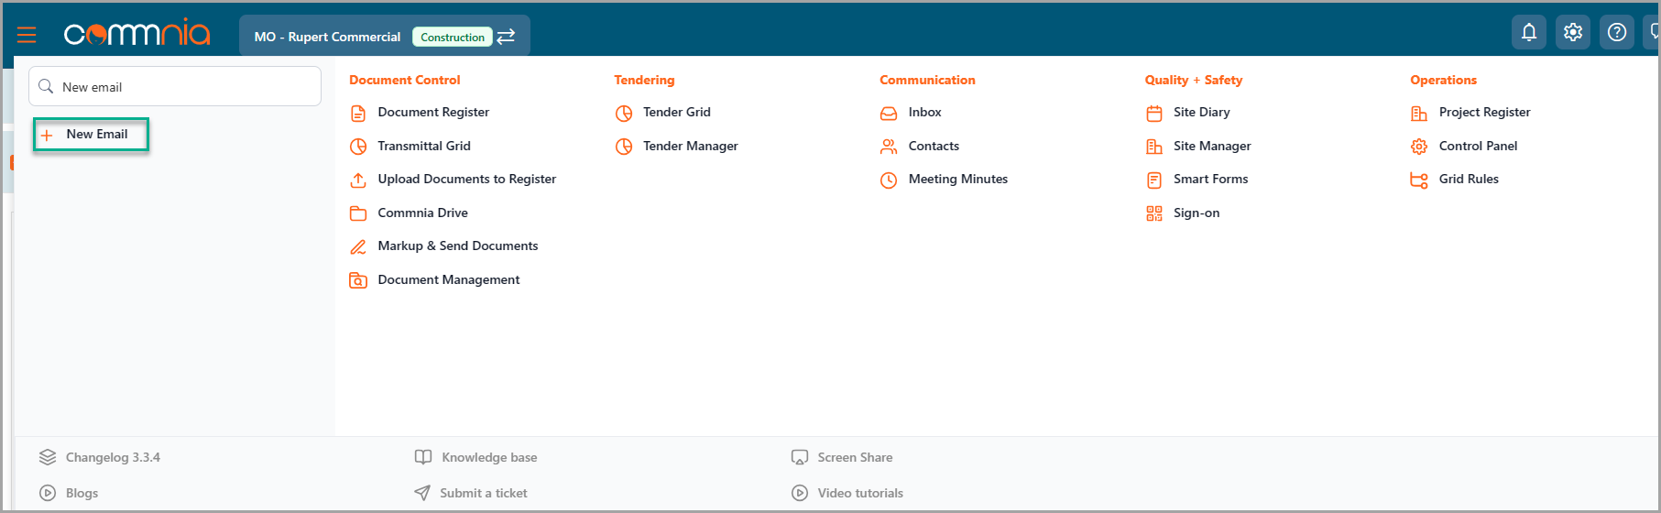1661x513 pixels.
Task: Open Document Register
Action: click(x=432, y=113)
